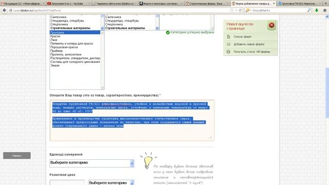Click the icon beside Список фирм
This screenshot has width=329, height=185.
pyautogui.click(x=228, y=36)
